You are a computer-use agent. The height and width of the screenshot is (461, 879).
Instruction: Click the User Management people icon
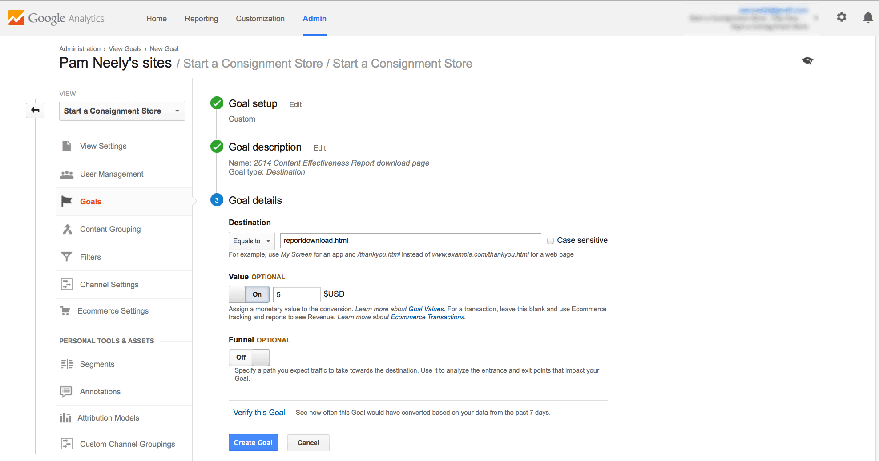coord(67,174)
